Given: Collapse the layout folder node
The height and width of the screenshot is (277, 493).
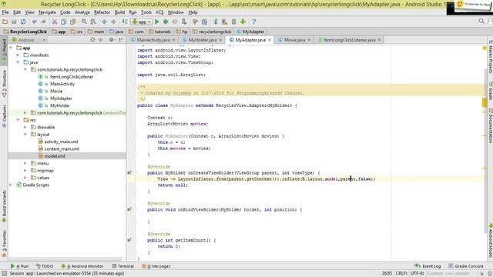Looking at the screenshot, I should [x=25, y=135].
